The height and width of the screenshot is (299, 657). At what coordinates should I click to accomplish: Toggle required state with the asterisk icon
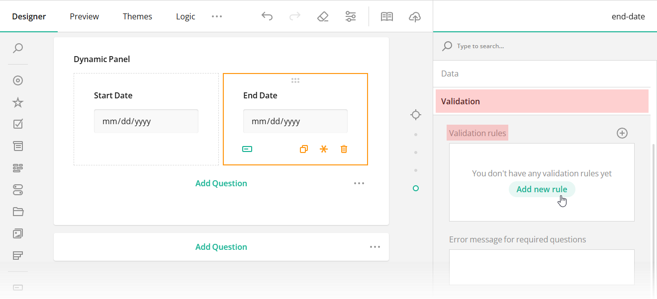[x=324, y=149]
